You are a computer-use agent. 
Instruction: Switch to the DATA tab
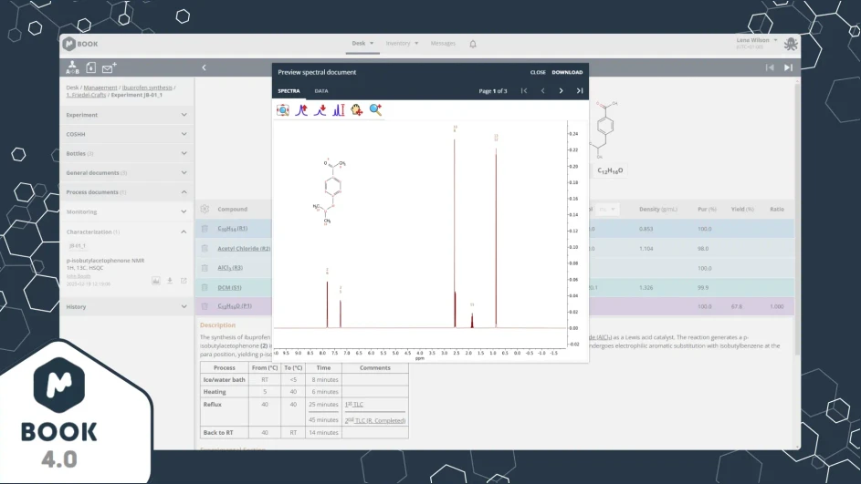(321, 91)
